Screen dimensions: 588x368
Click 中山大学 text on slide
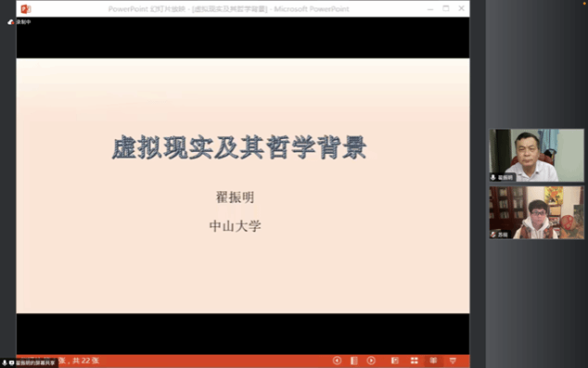click(x=236, y=226)
